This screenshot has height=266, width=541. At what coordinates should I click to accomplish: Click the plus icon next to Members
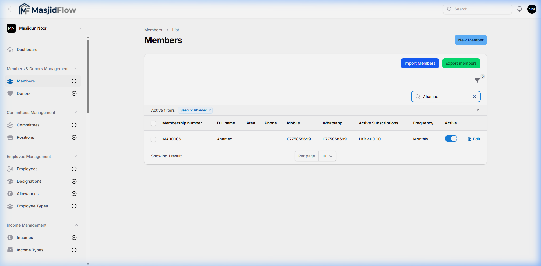(74, 81)
